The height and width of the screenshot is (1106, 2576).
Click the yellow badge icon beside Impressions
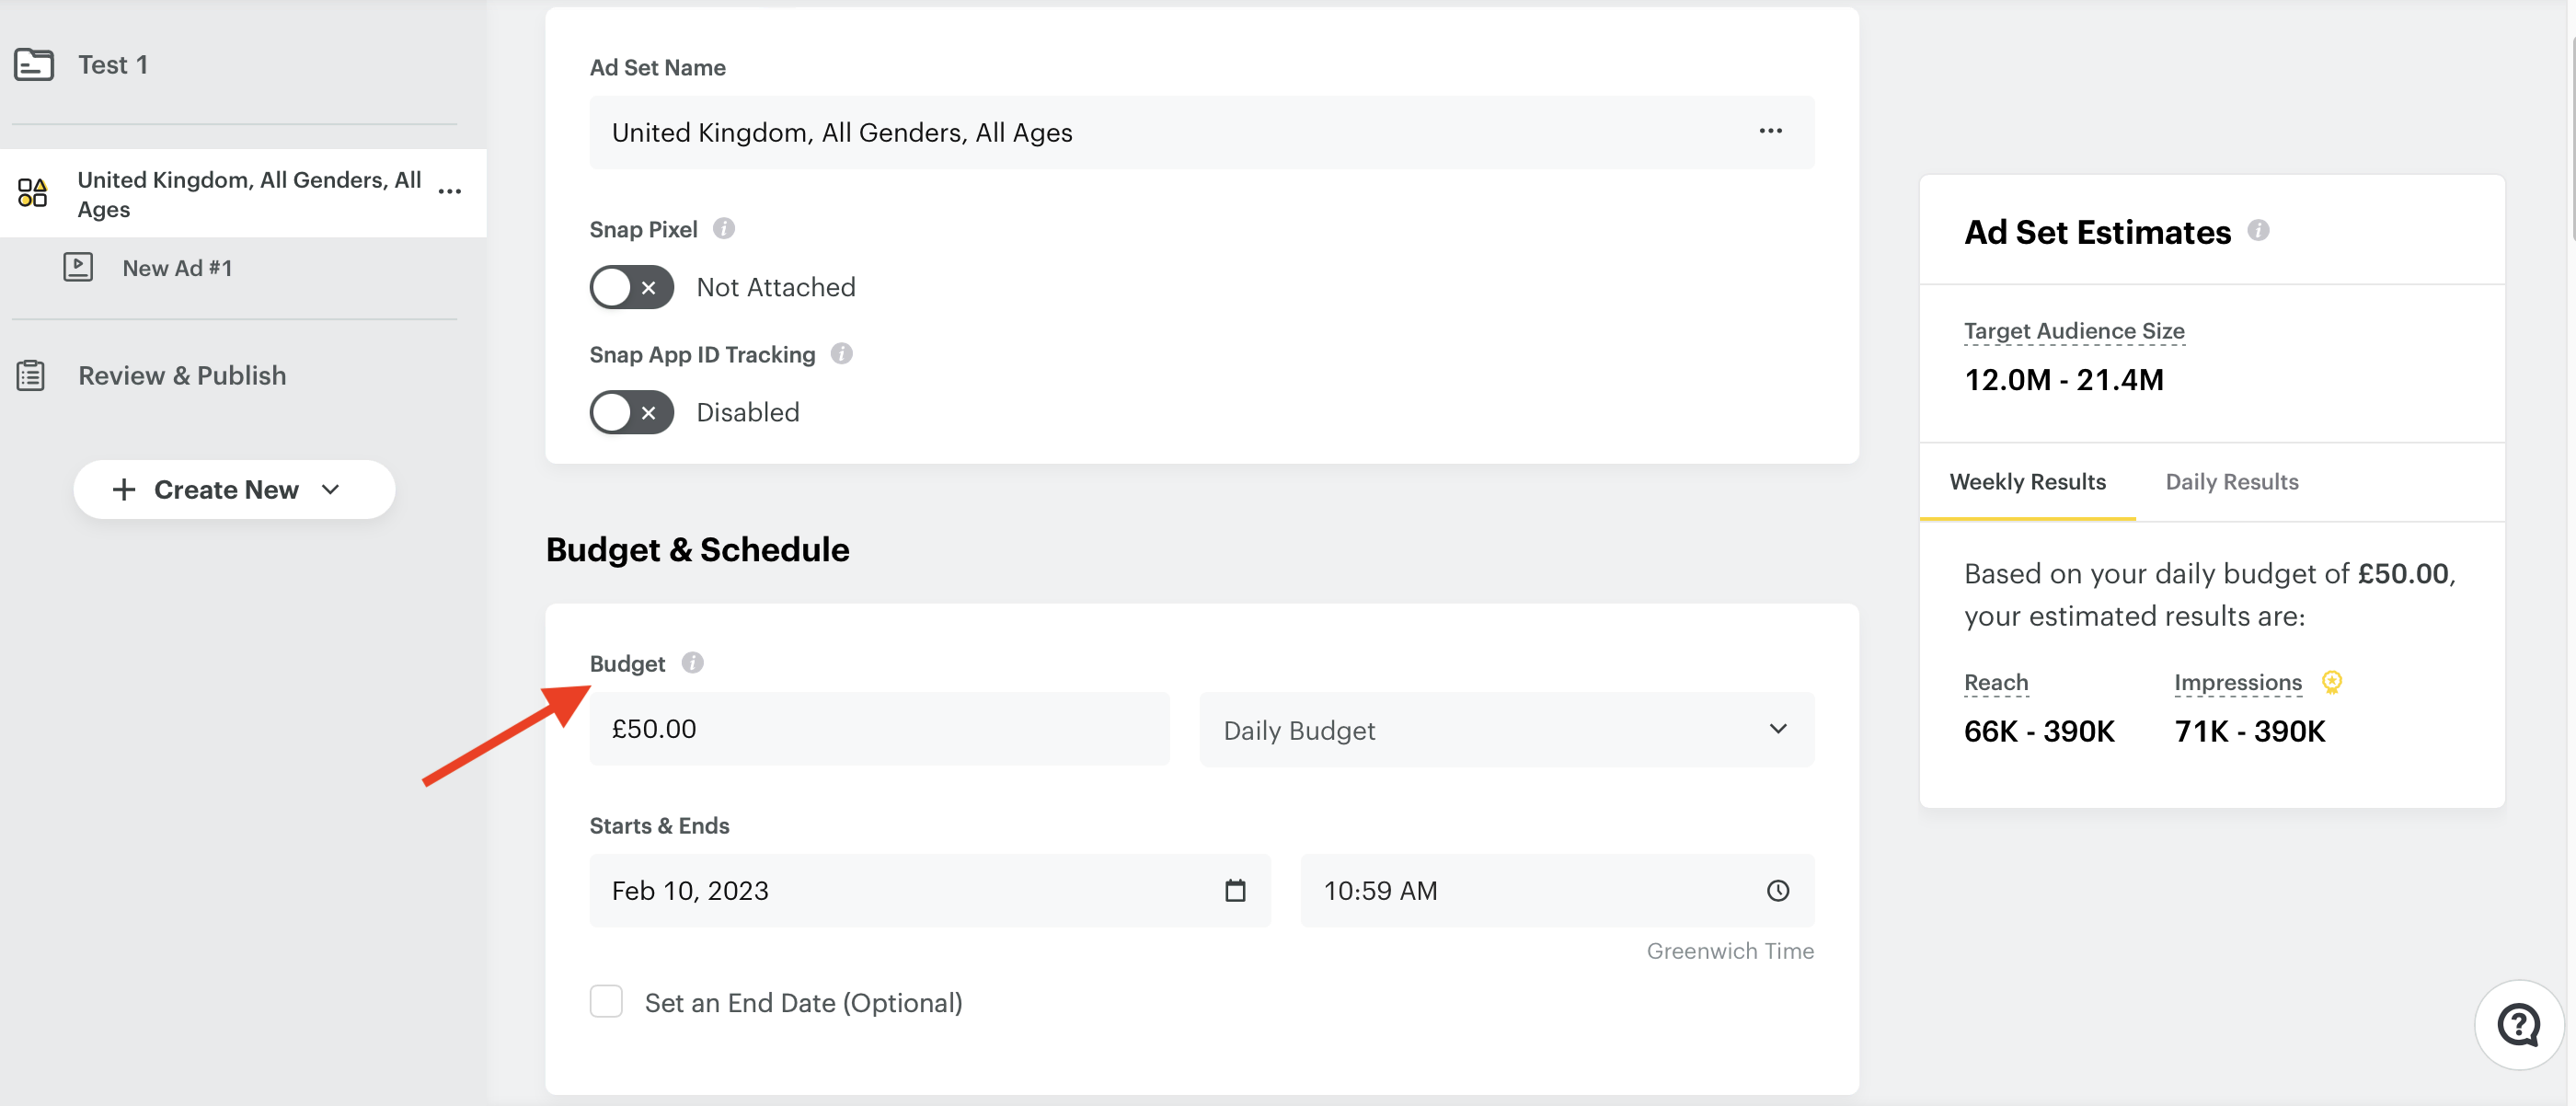click(x=2331, y=682)
